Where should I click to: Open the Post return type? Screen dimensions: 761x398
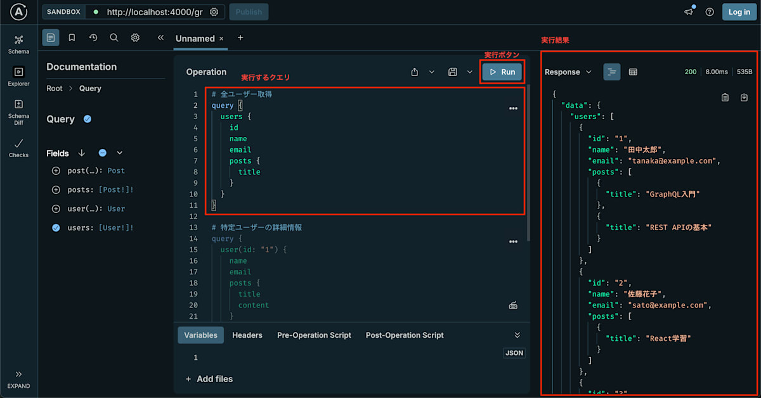[116, 170]
